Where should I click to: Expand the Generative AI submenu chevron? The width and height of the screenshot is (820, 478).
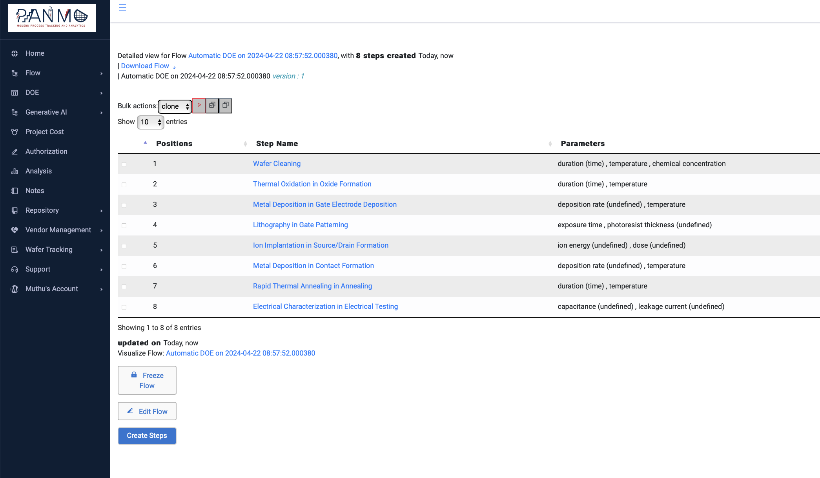tap(101, 113)
